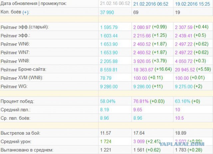Click the value 19 in Кол. боёв row
This screenshot has width=213, height=154.
click(177, 12)
